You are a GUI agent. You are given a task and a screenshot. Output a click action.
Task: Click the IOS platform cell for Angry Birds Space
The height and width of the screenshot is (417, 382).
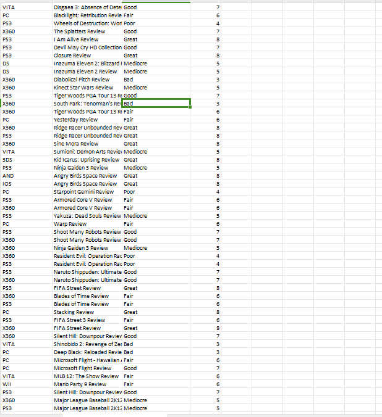click(26, 184)
